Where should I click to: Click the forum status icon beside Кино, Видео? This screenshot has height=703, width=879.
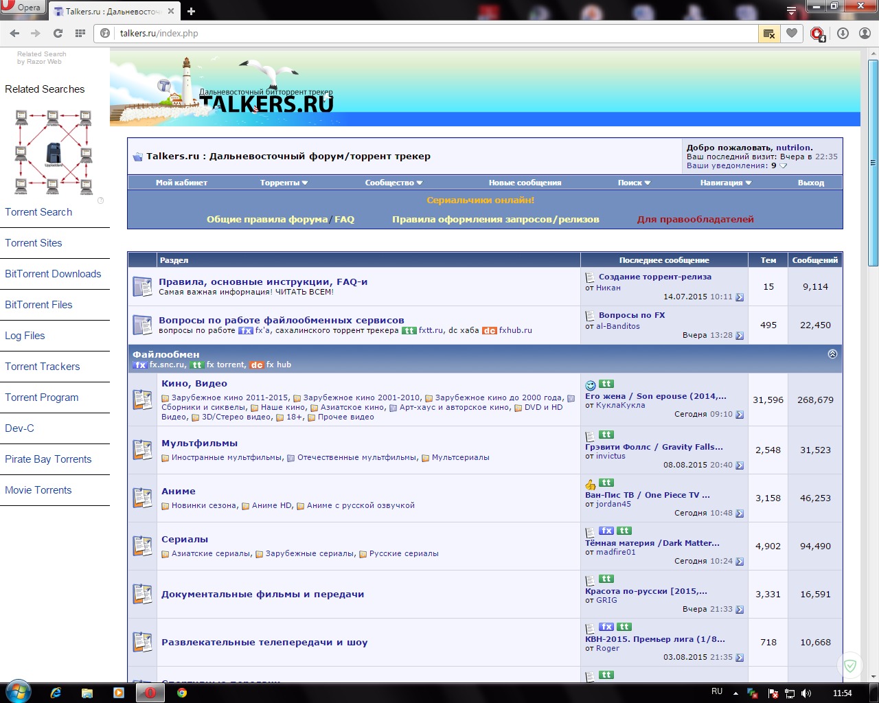pos(142,399)
